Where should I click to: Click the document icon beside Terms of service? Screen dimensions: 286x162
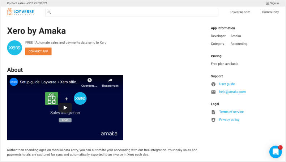[x=213, y=112]
